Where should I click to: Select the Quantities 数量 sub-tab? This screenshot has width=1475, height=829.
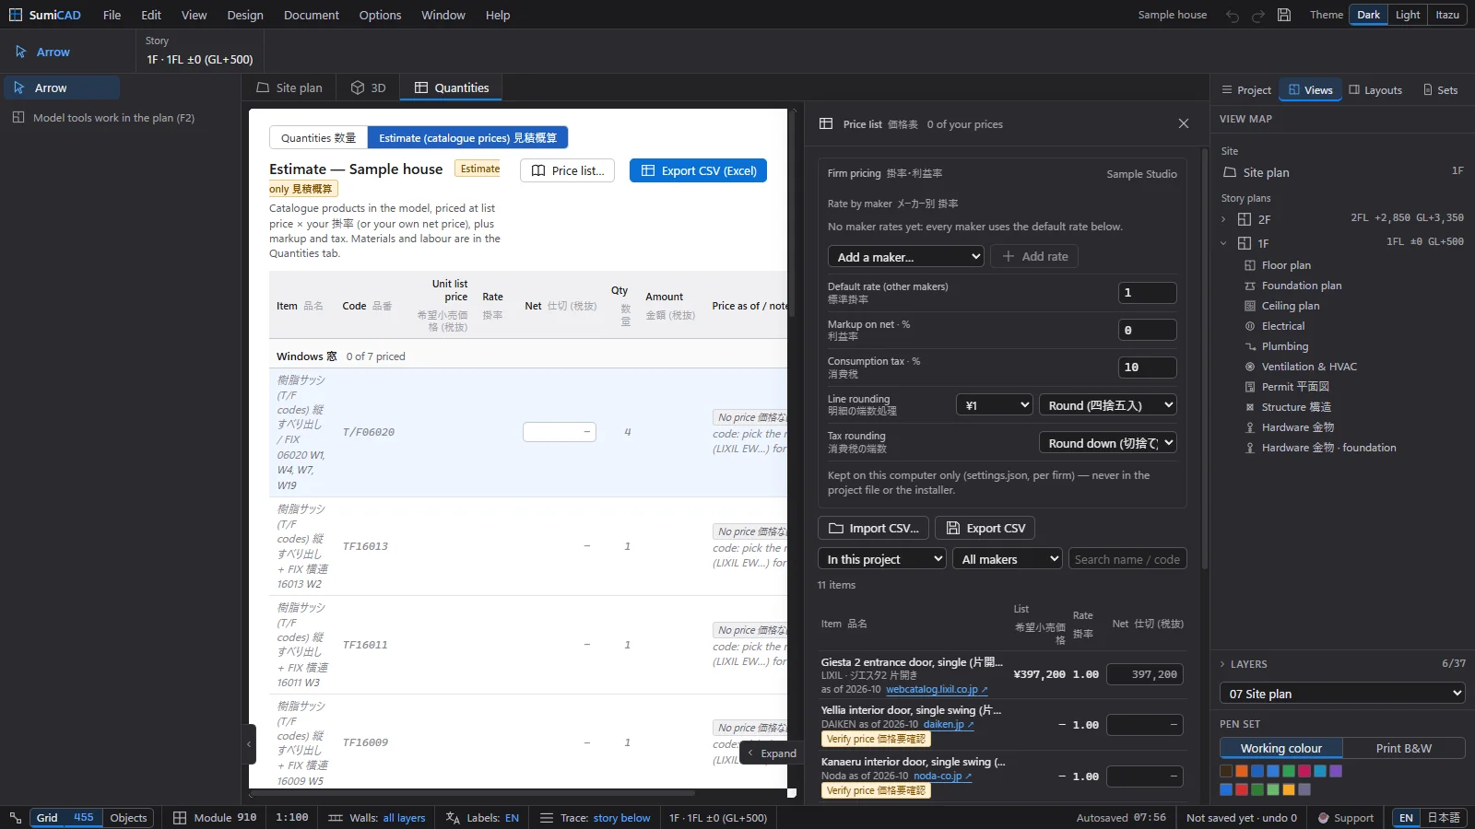318,137
